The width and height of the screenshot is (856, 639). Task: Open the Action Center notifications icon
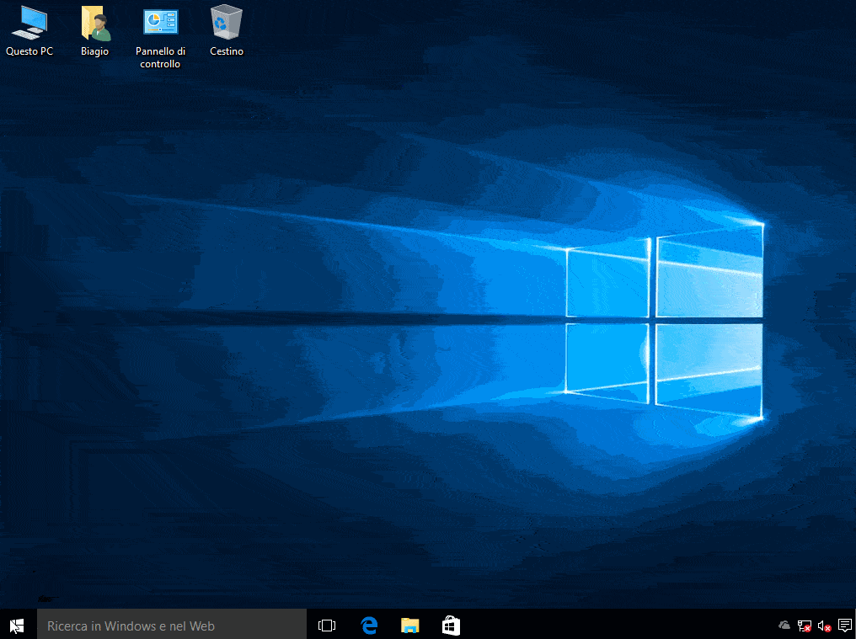coord(844,626)
